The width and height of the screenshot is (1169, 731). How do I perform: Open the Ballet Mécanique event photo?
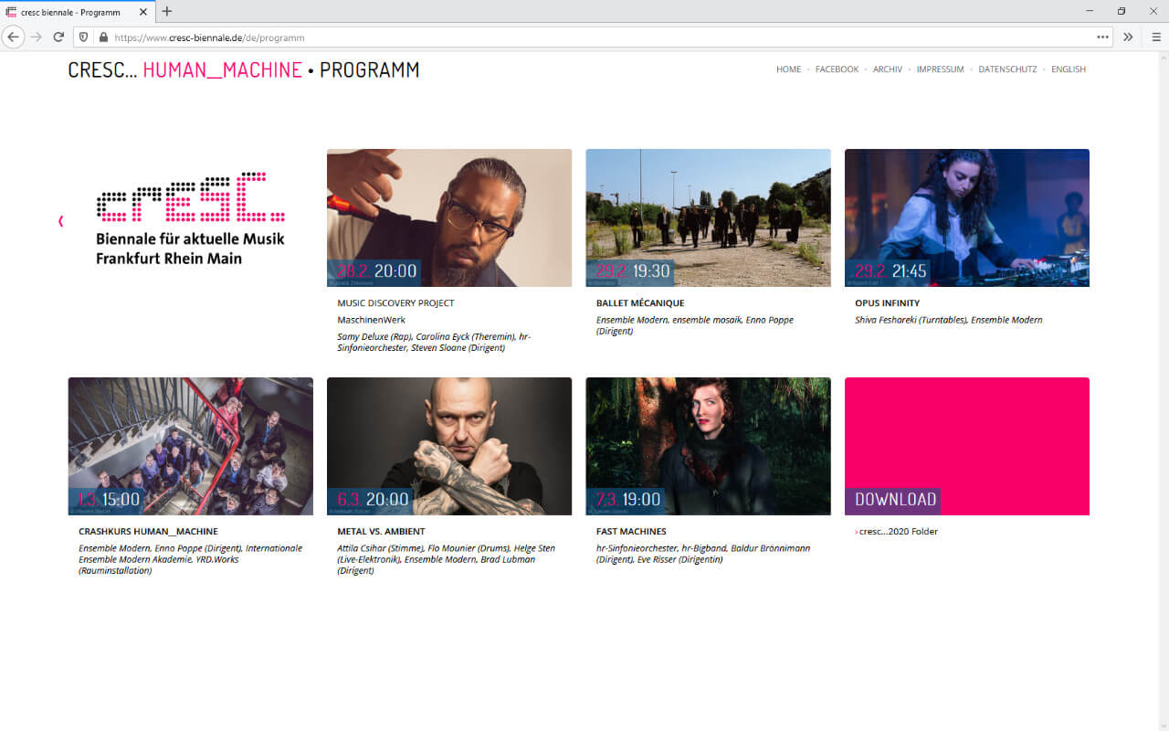(708, 217)
